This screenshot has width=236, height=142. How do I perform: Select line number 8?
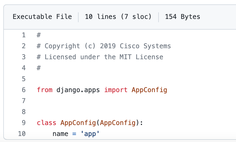pyautogui.click(x=24, y=112)
